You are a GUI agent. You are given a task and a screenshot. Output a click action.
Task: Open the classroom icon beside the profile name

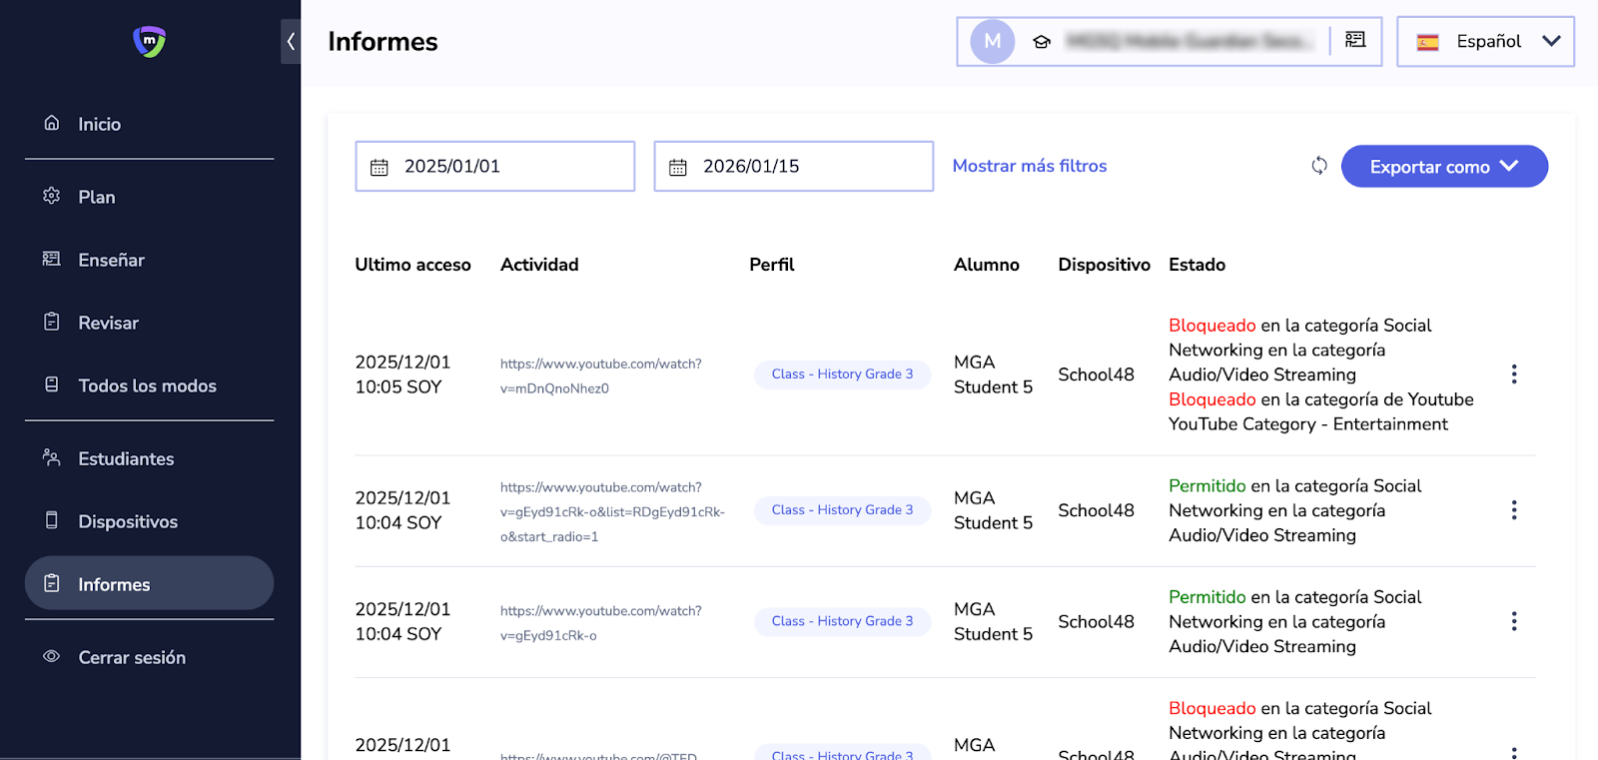(1355, 40)
